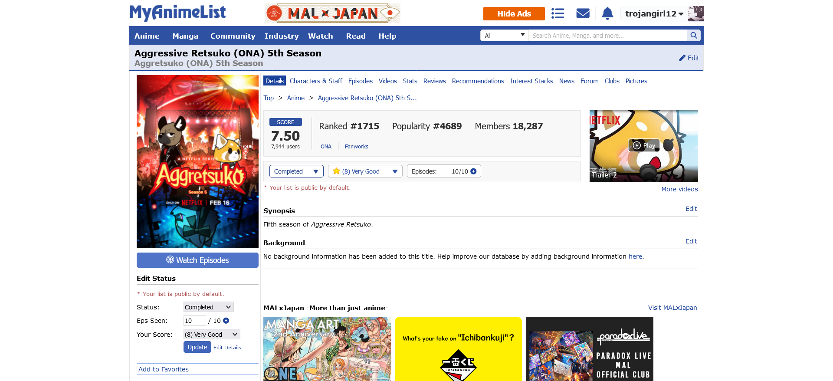Image resolution: width=833 pixels, height=381 pixels.
Task: Click the MyAnimeList logo
Action: tap(177, 13)
